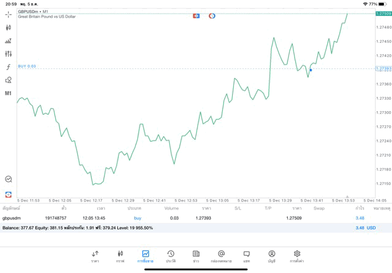Viewport: 392px width, 273px height.
Task: Open the Mailbox @ tab
Action: [x=221, y=256]
